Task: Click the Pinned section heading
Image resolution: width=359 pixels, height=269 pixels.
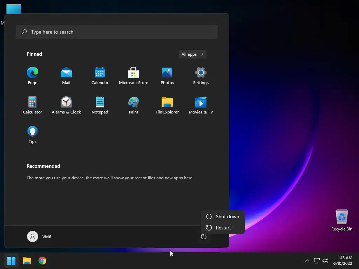Action: [34, 54]
